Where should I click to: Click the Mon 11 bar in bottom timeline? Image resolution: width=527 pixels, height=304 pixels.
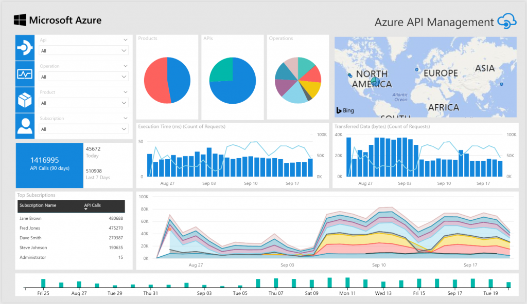347,282
